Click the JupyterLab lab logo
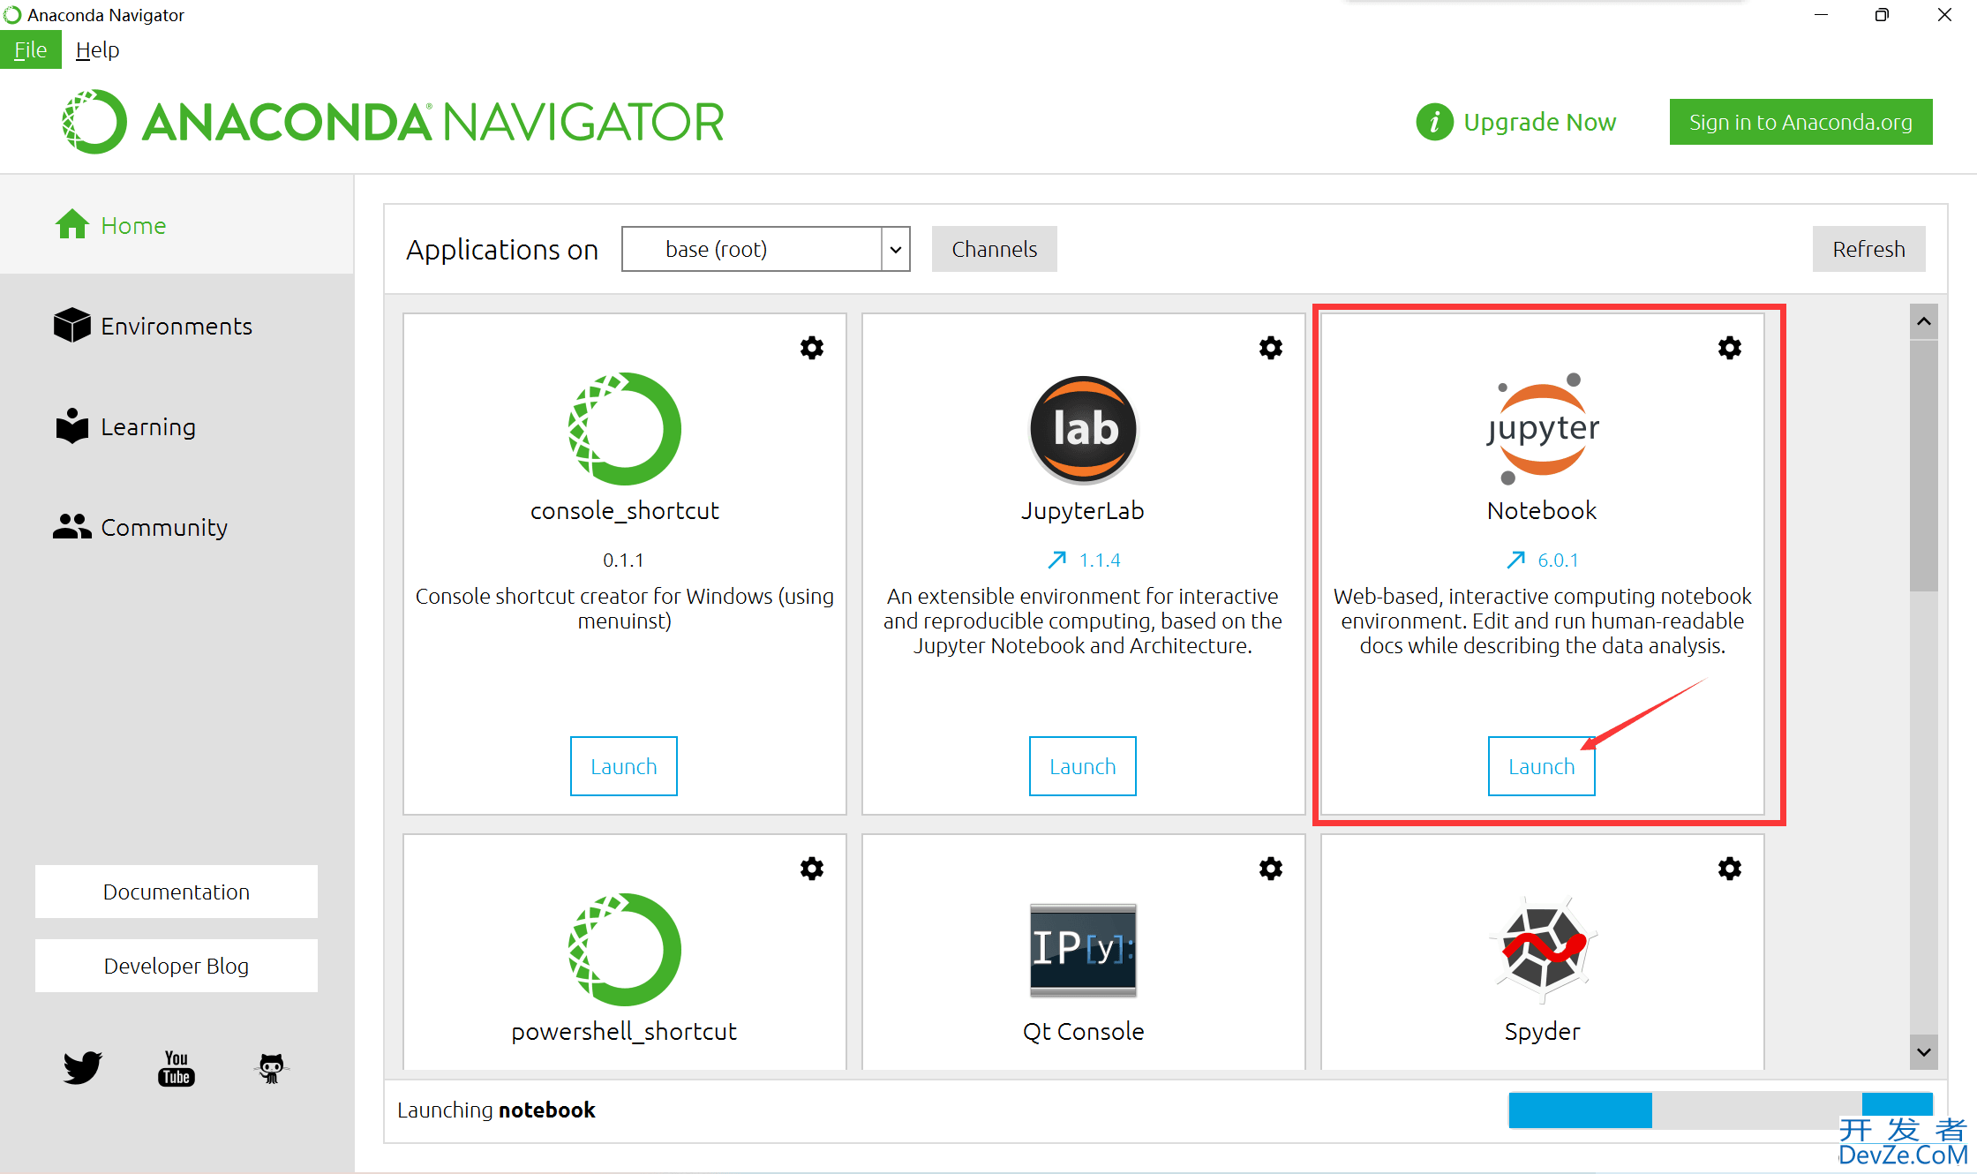Image resolution: width=1977 pixels, height=1174 pixels. coord(1084,430)
